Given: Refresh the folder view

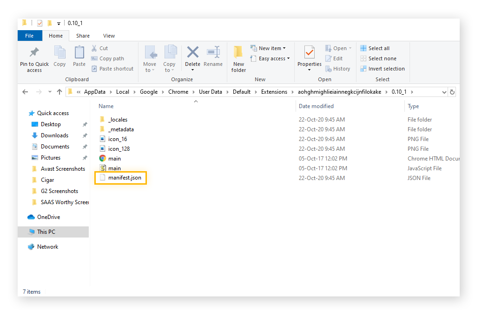Looking at the screenshot, I should pos(452,91).
